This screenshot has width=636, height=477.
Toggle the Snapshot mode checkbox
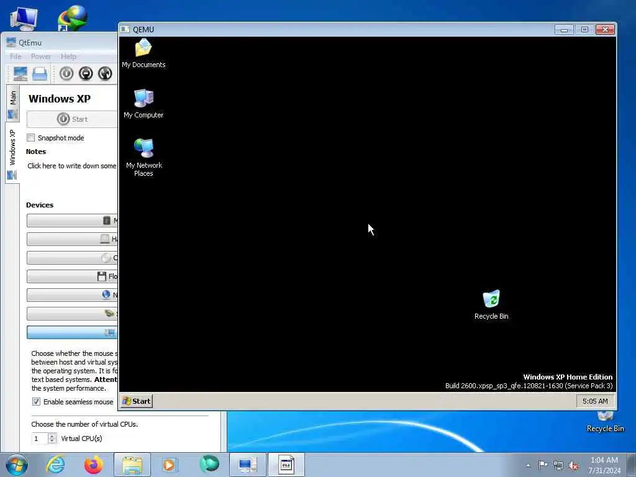[31, 138]
